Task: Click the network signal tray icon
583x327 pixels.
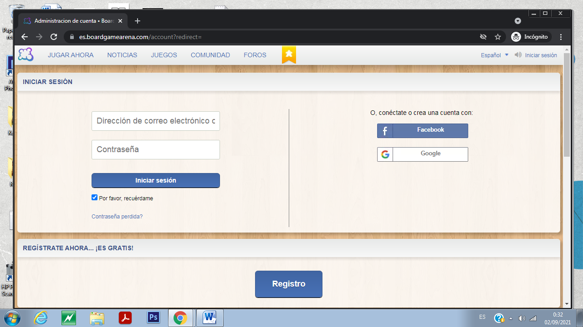Action: coord(533,318)
